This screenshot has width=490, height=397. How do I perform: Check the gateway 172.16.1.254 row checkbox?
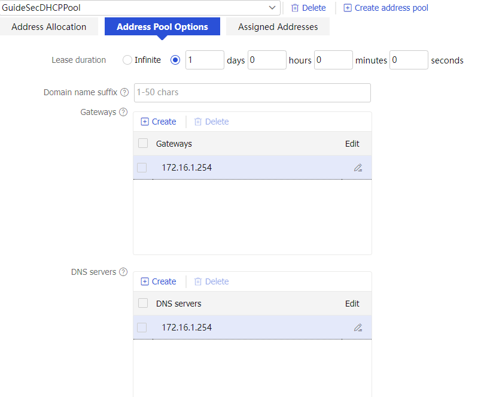point(142,168)
